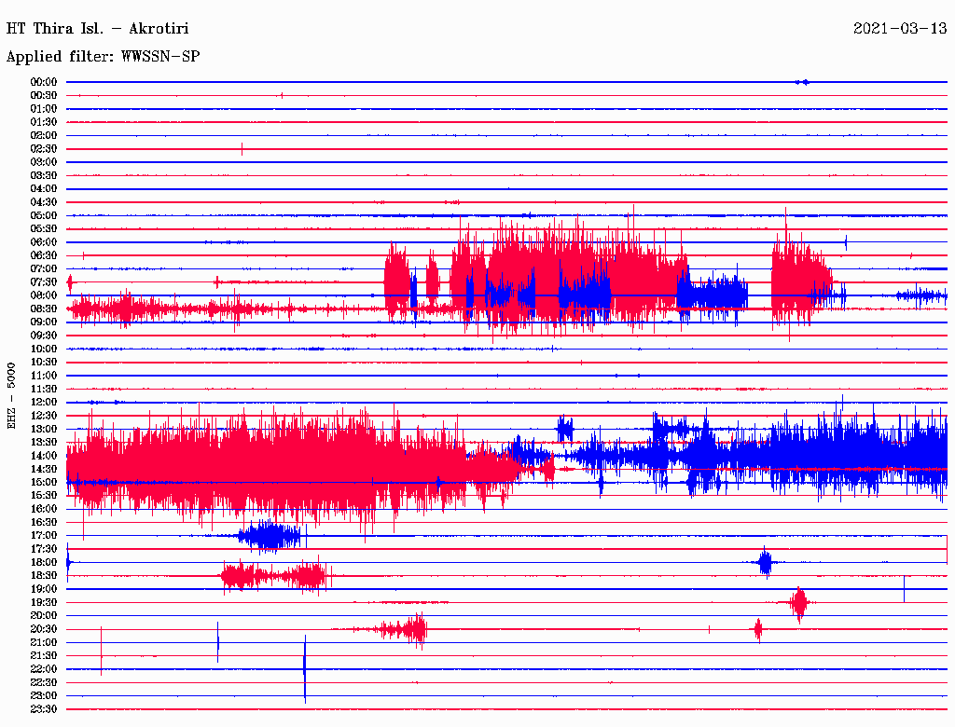Click the 07:00 time label
The height and width of the screenshot is (727, 955).
tap(44, 269)
